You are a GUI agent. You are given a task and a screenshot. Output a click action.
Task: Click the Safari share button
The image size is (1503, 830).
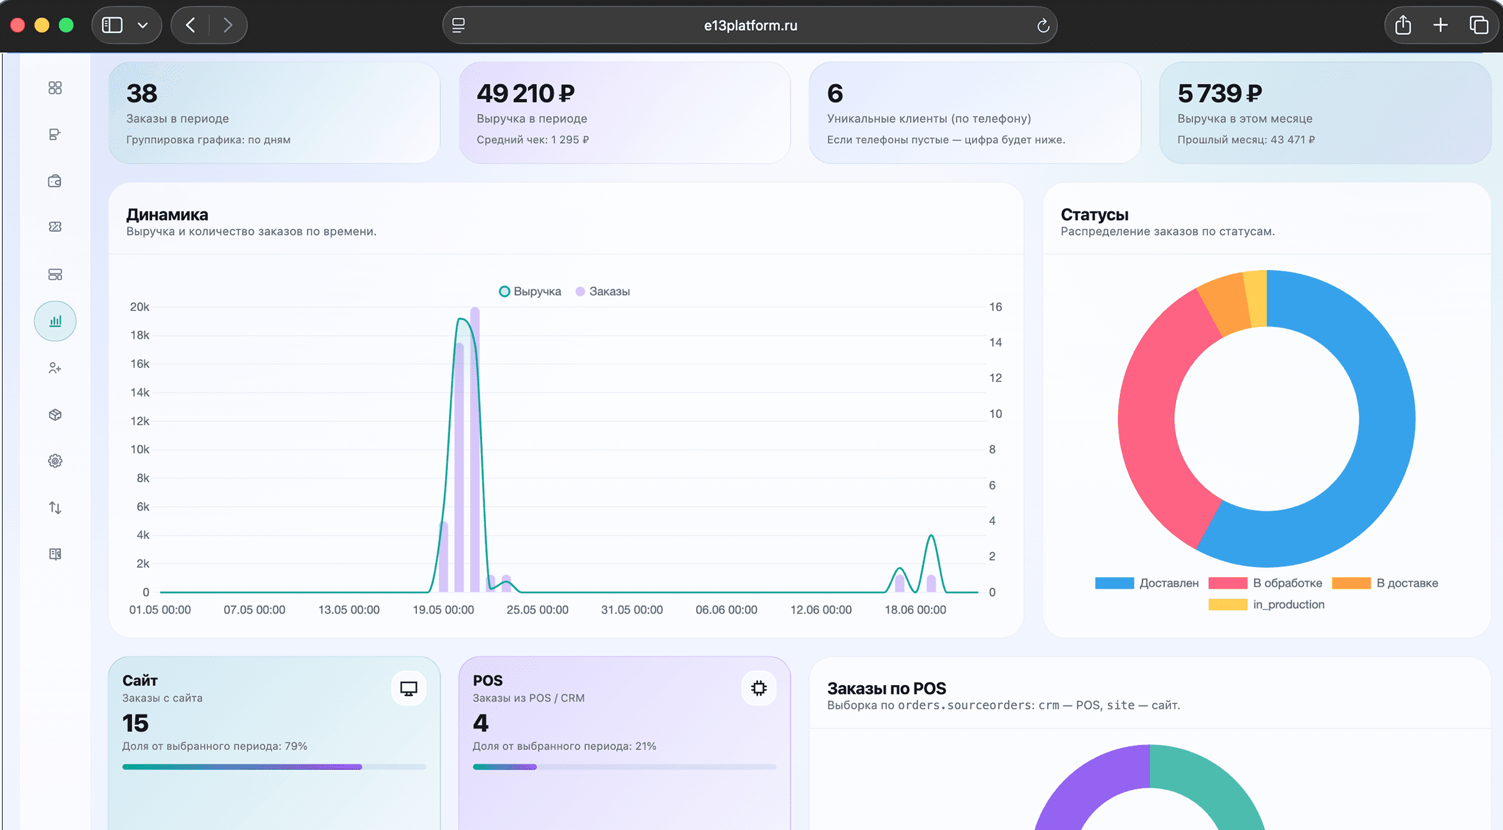pos(1403,26)
